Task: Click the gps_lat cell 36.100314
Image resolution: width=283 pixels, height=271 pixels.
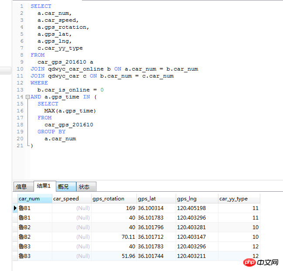Action: click(156, 208)
